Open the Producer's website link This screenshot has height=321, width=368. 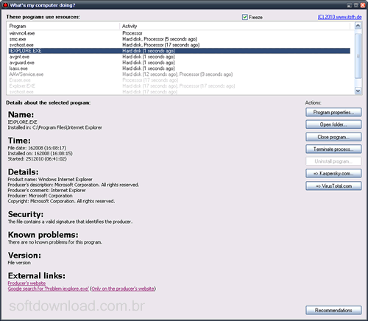[26, 283]
